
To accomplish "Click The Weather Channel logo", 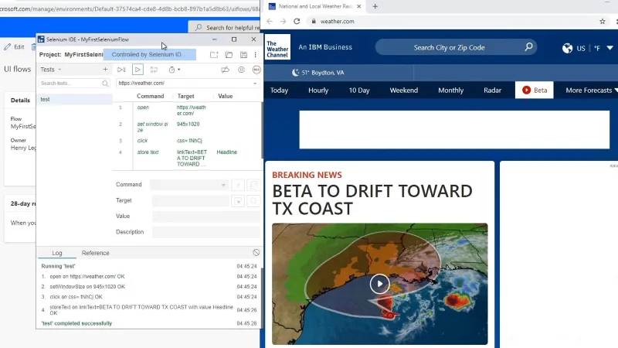I will point(277,47).
